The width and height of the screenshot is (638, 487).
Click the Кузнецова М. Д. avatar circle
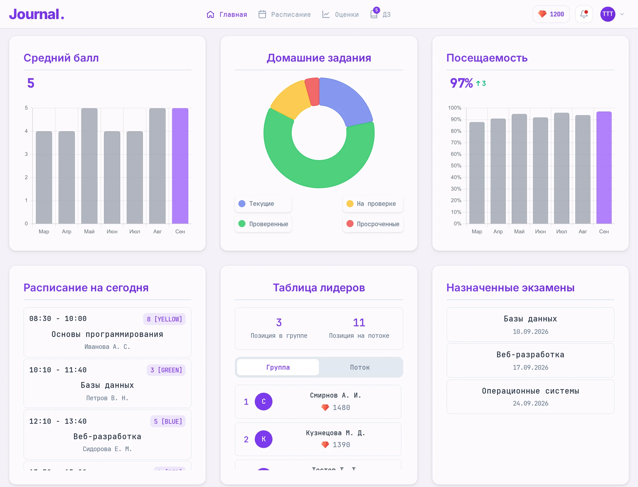263,439
